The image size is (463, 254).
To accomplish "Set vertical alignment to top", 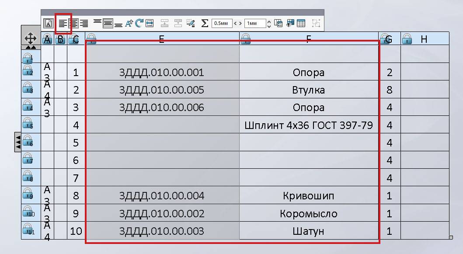I will 97,23.
